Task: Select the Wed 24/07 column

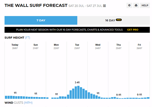Action: 98,70
